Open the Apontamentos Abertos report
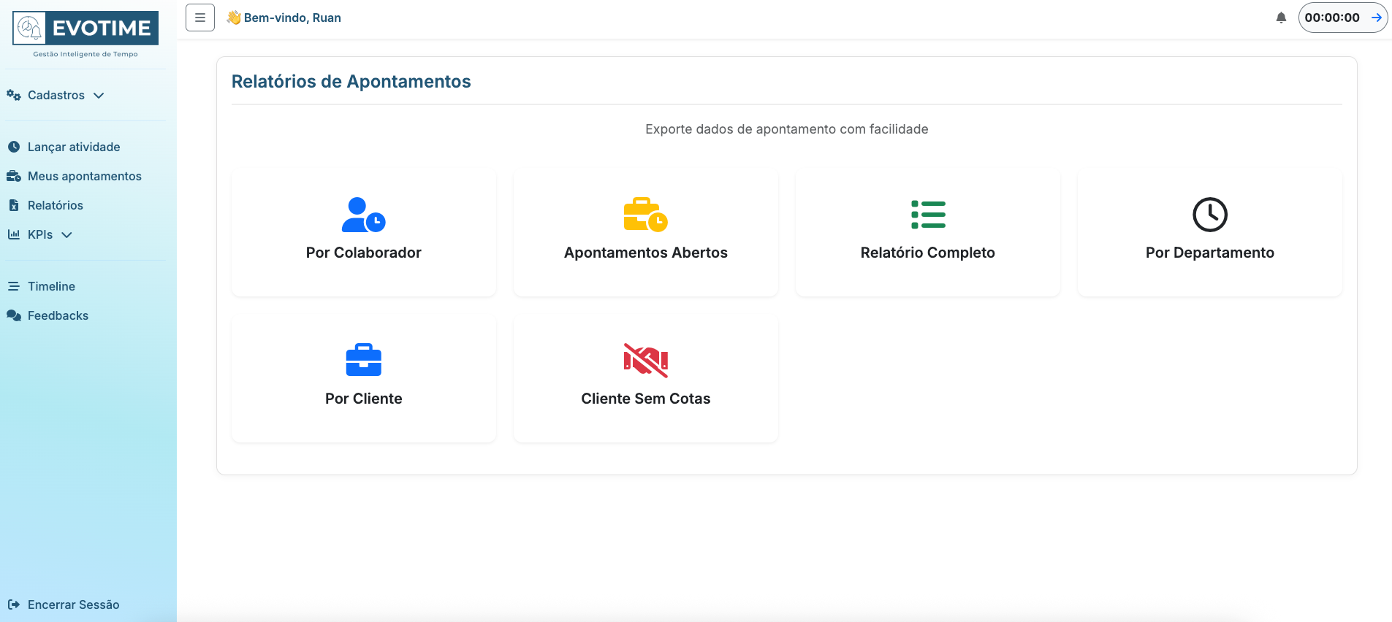 pyautogui.click(x=646, y=232)
